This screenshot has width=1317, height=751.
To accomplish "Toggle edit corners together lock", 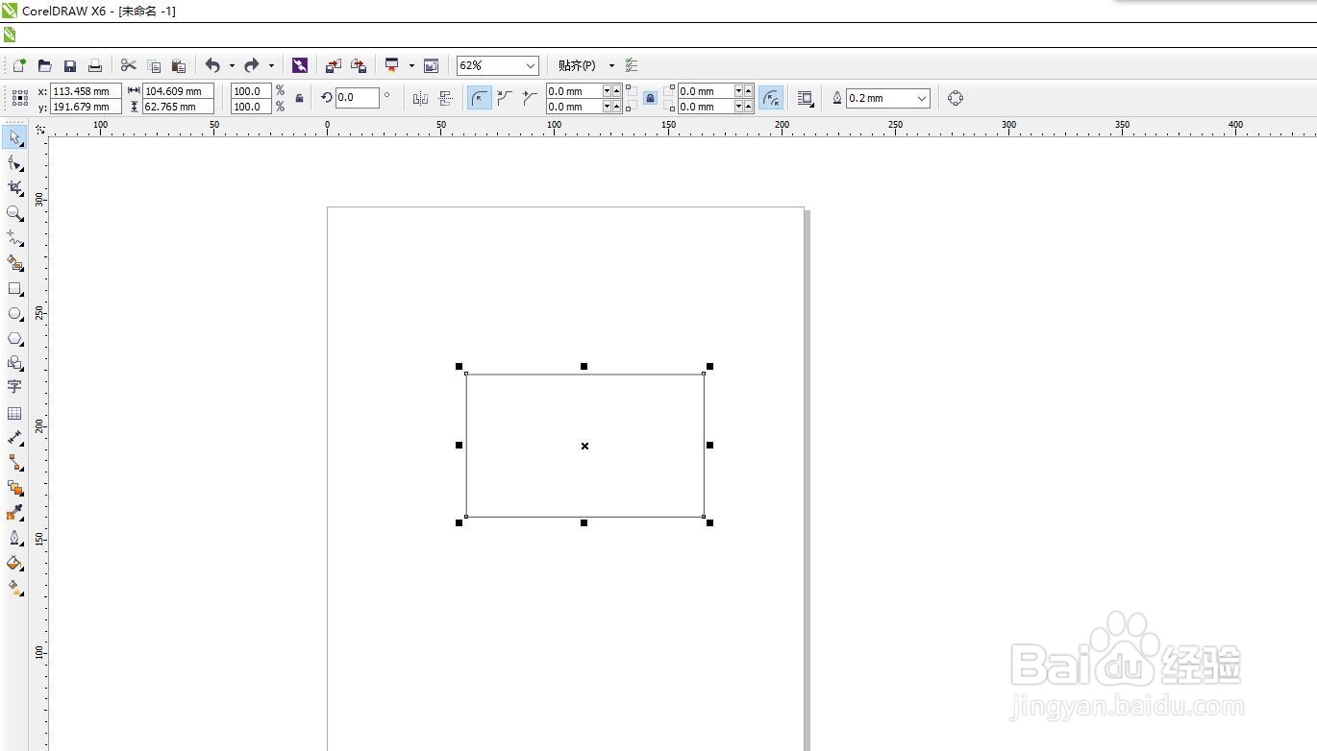I will coord(651,98).
